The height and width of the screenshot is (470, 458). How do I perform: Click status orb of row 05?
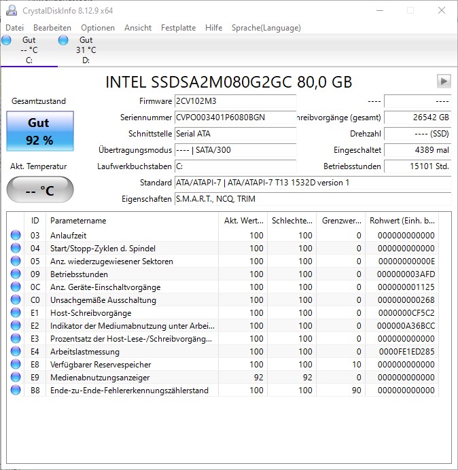tap(16, 261)
